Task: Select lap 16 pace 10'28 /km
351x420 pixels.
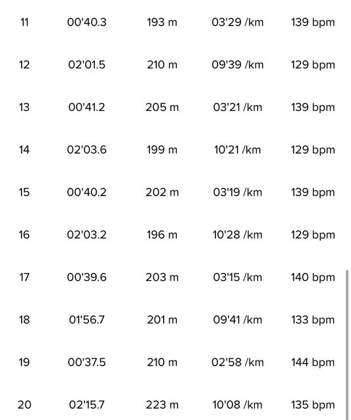Action: click(x=238, y=235)
